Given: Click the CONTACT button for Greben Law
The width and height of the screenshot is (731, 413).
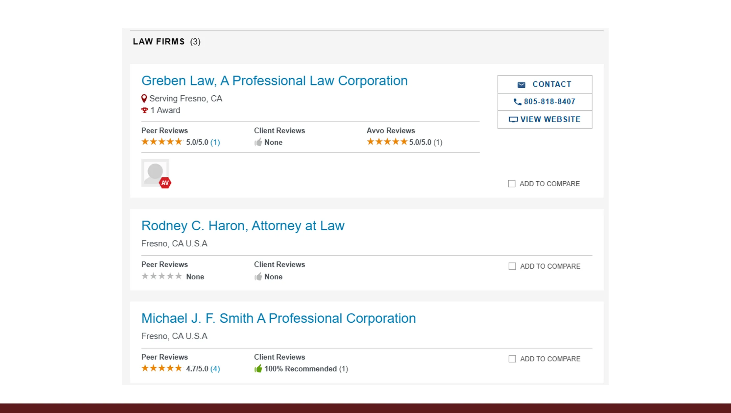Looking at the screenshot, I should pyautogui.click(x=545, y=84).
